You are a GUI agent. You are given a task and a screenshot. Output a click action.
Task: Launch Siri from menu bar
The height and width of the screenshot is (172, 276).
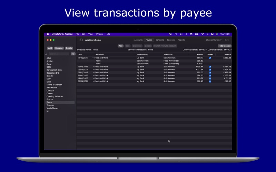click(x=217, y=34)
